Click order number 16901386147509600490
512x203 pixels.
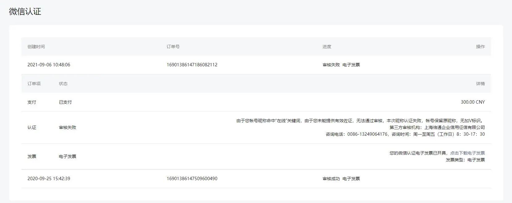click(192, 179)
